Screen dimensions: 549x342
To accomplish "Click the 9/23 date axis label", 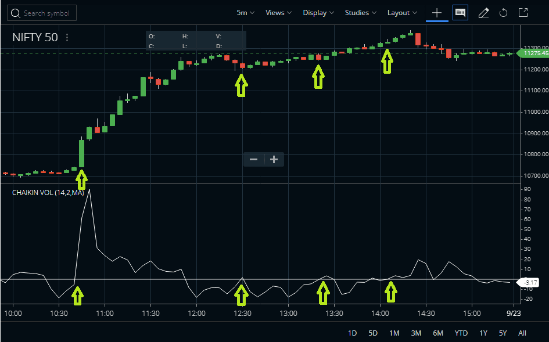I will click(514, 314).
